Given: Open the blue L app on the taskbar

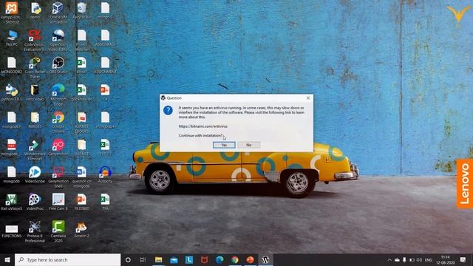Looking at the screenshot, I should 189,259.
